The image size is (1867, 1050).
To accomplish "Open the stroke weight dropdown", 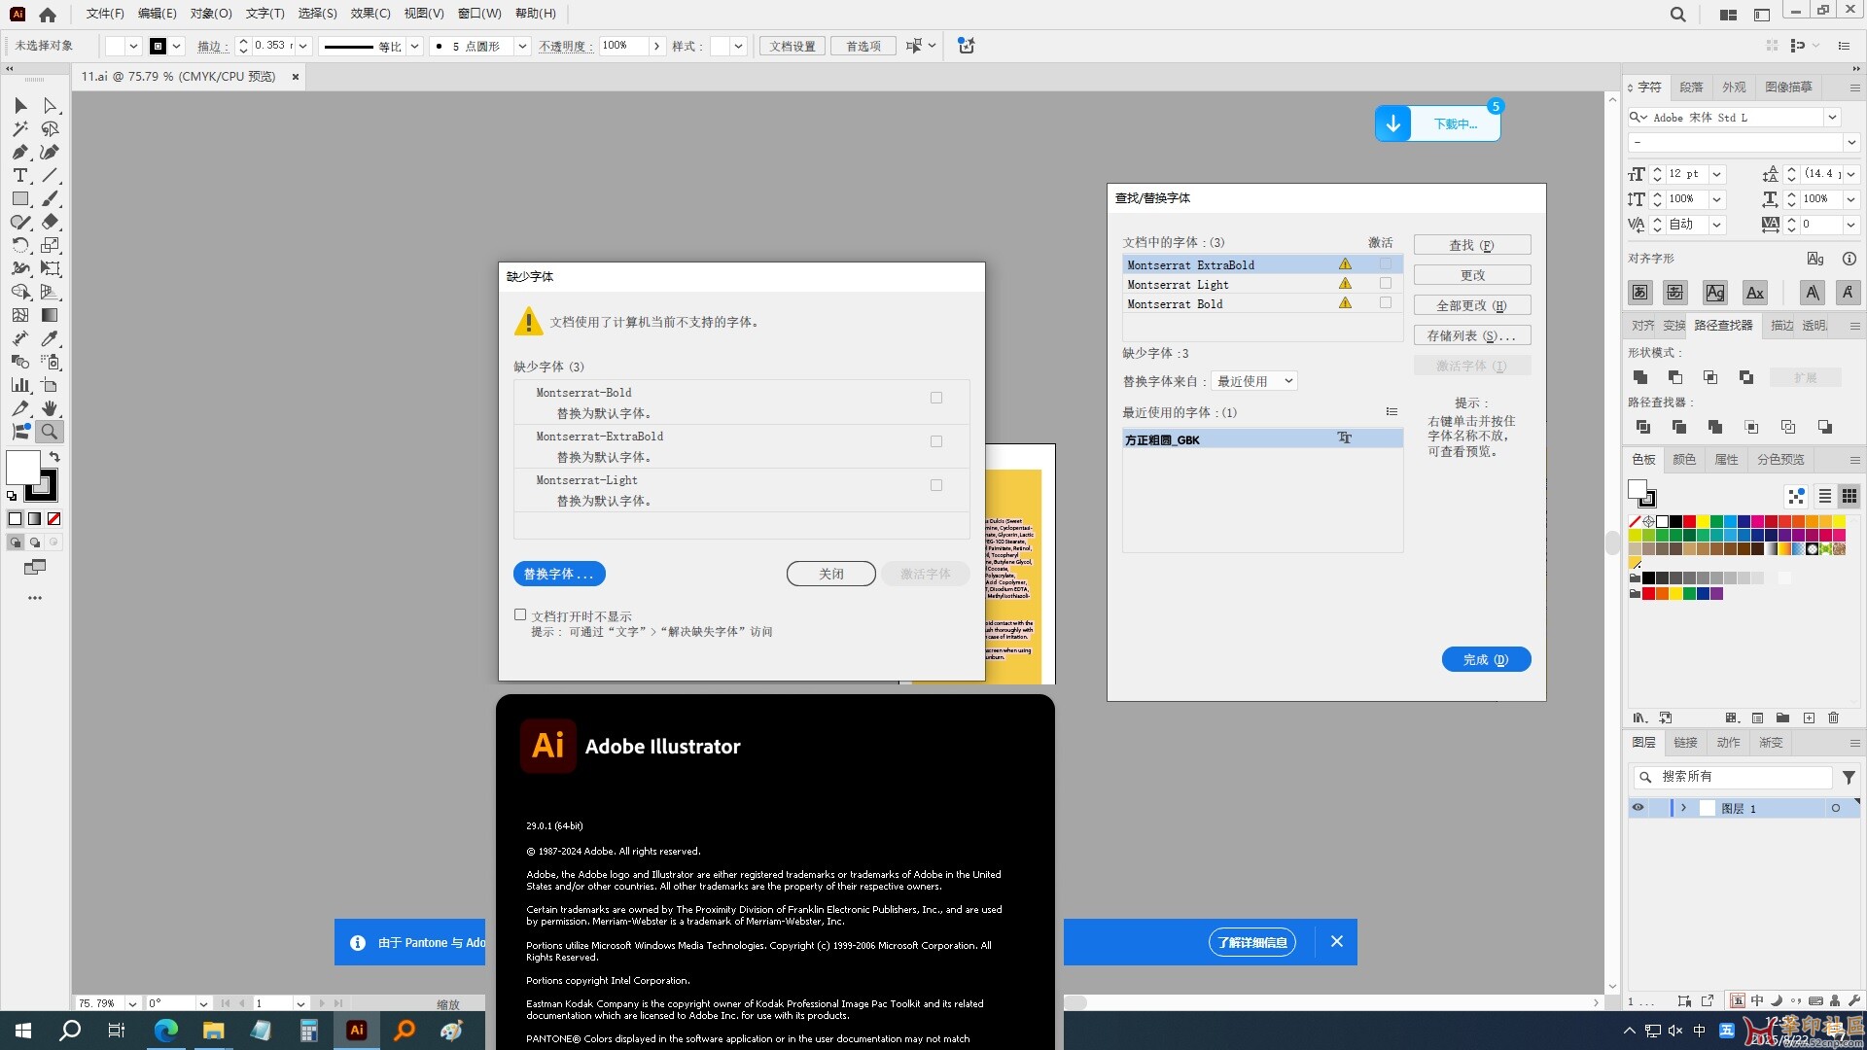I will click(303, 46).
